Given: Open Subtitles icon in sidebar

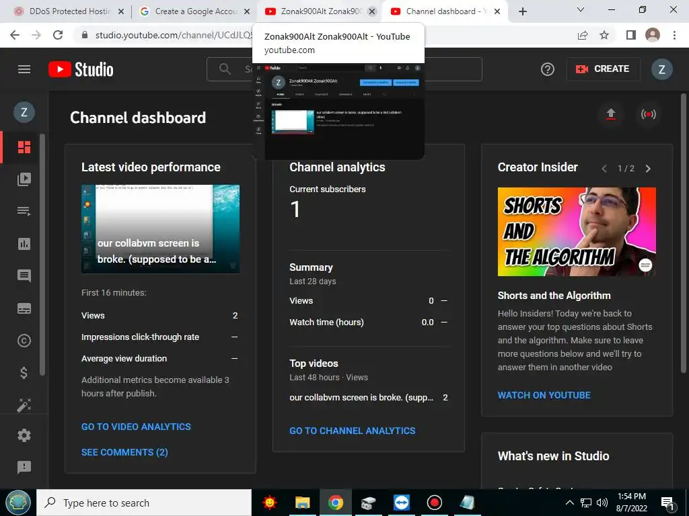Looking at the screenshot, I should [x=24, y=308].
